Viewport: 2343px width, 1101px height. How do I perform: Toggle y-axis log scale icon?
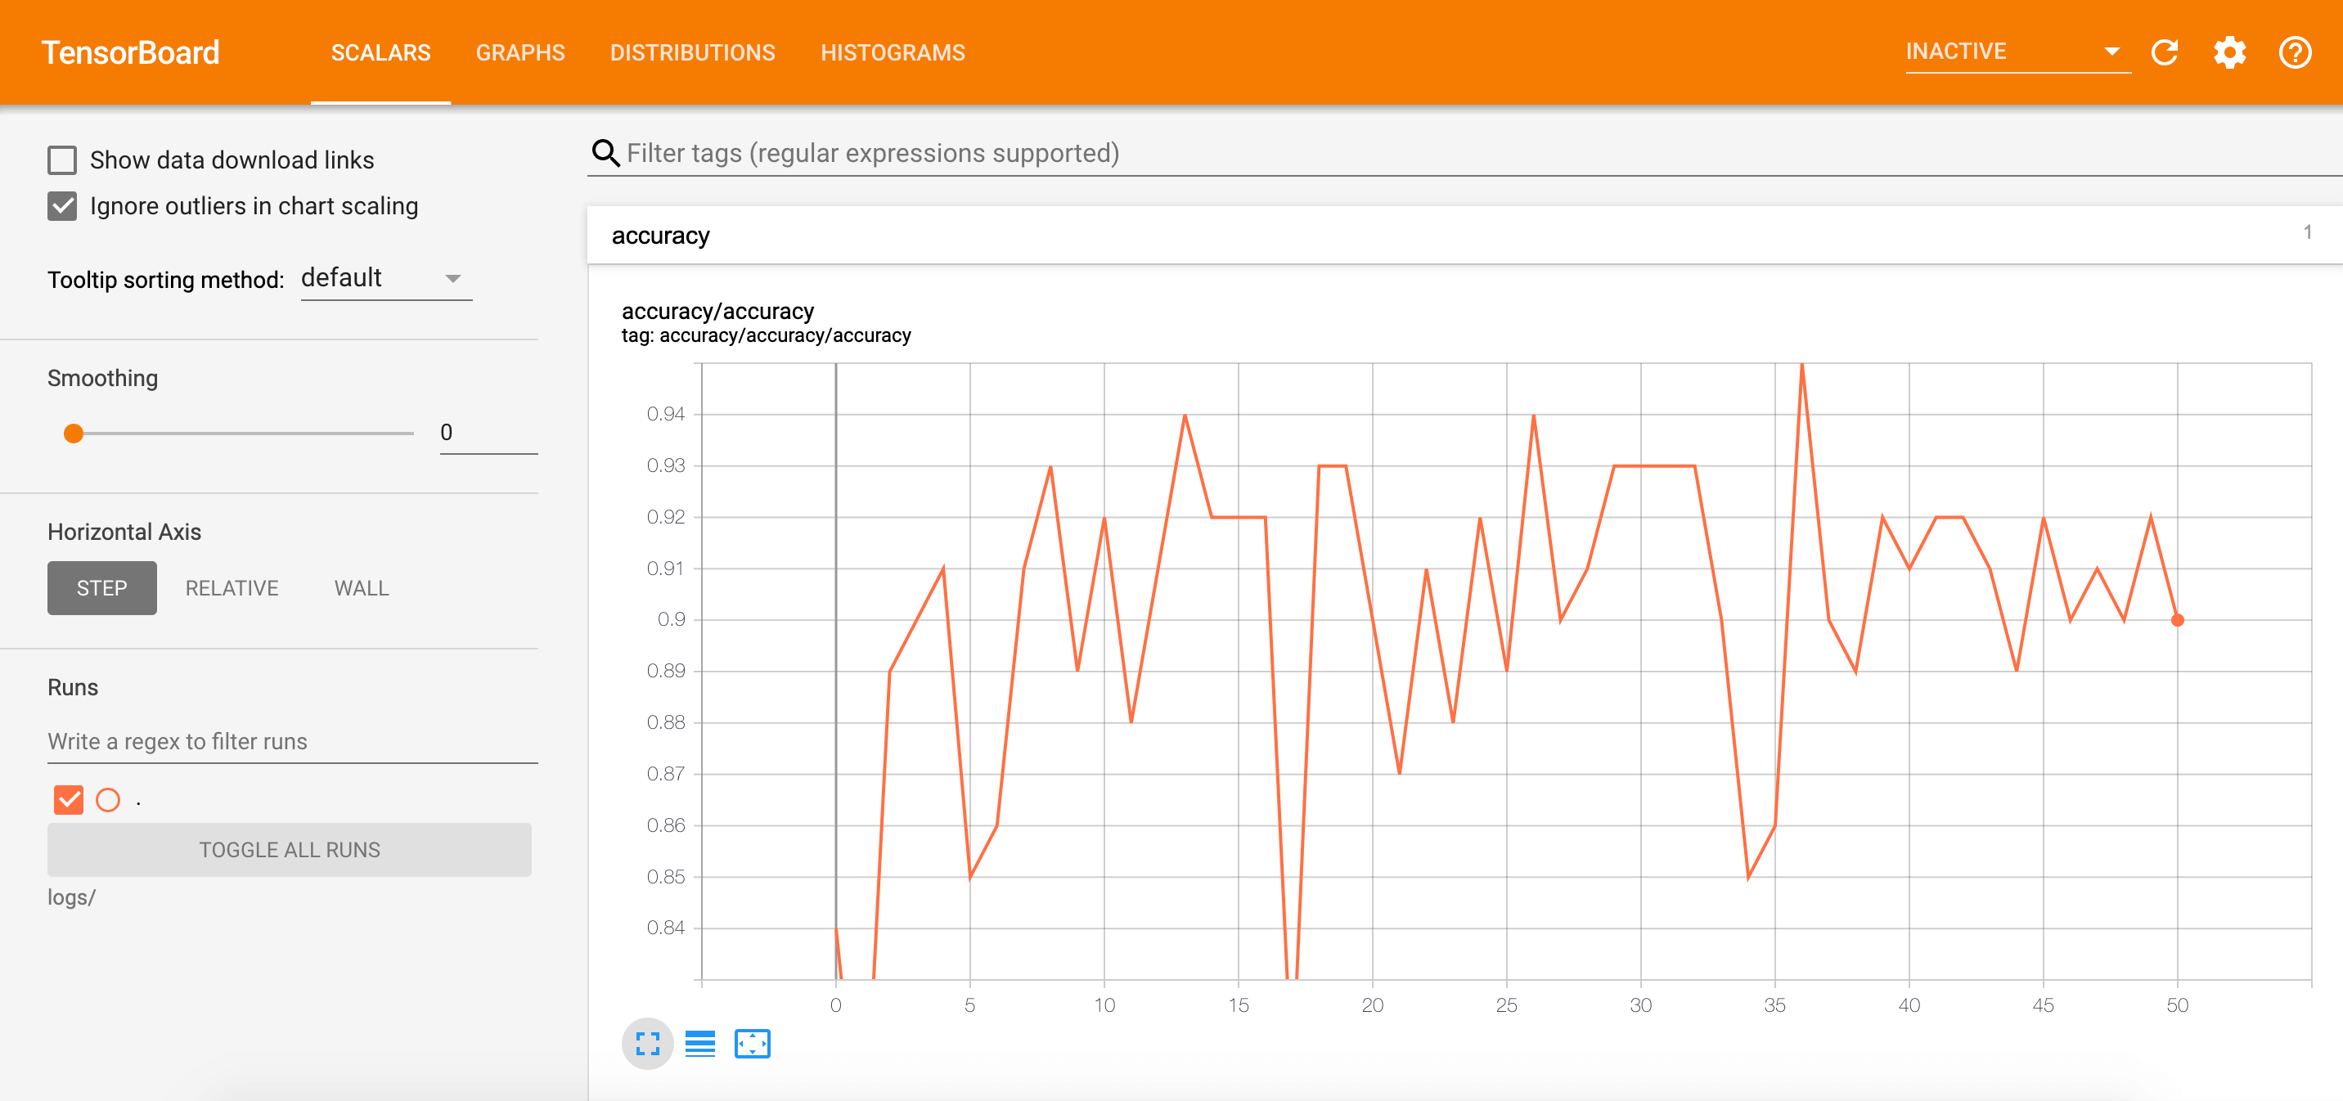[699, 1044]
